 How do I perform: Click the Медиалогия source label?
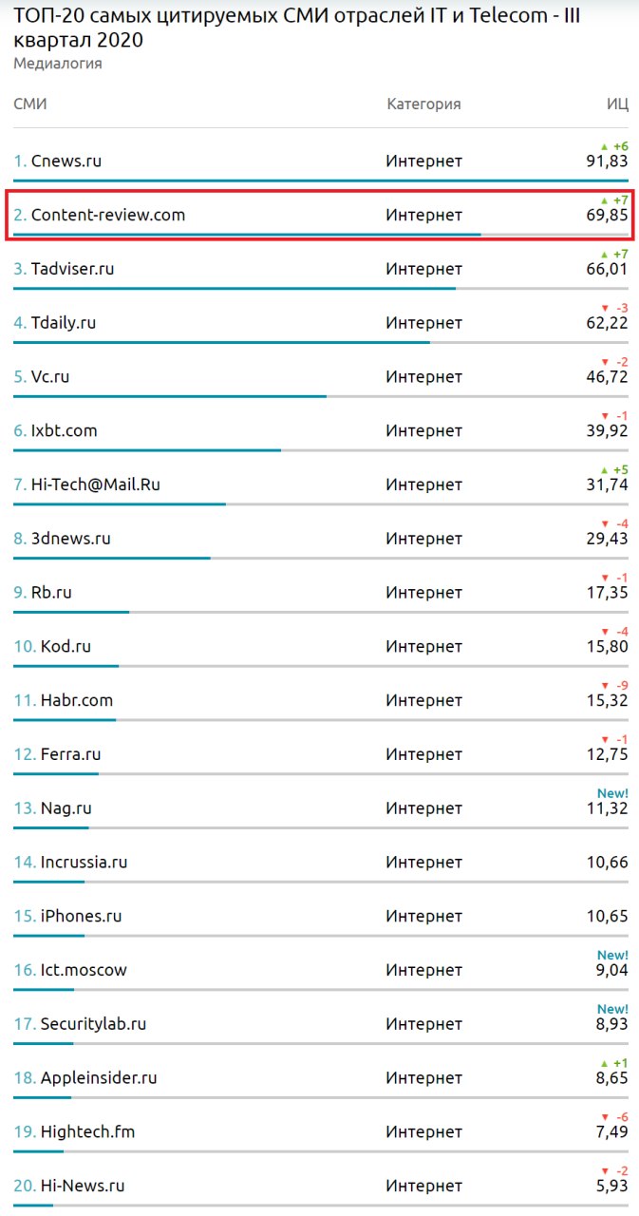tap(58, 64)
